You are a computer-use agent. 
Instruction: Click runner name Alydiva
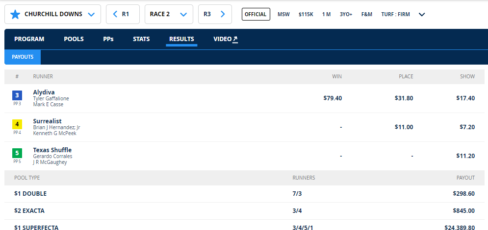click(x=44, y=92)
